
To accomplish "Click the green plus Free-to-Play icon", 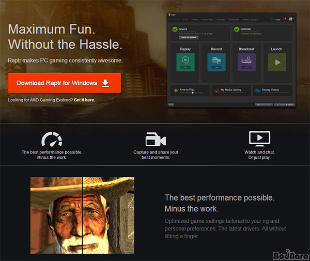I will pos(176,90).
